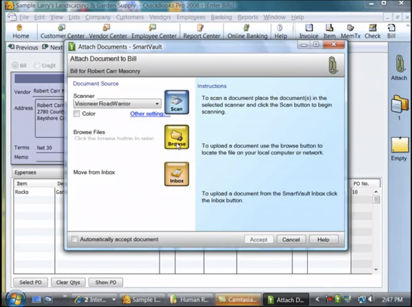412x307 pixels.
Task: Click the expense table vertical scrollbar
Action: point(376,230)
